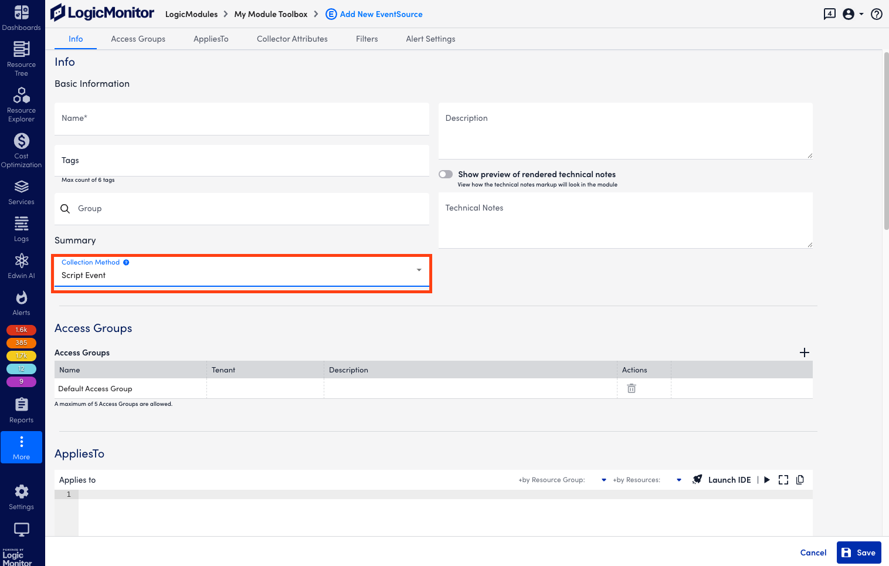Add a new Access Group with the plus icon

tap(805, 353)
